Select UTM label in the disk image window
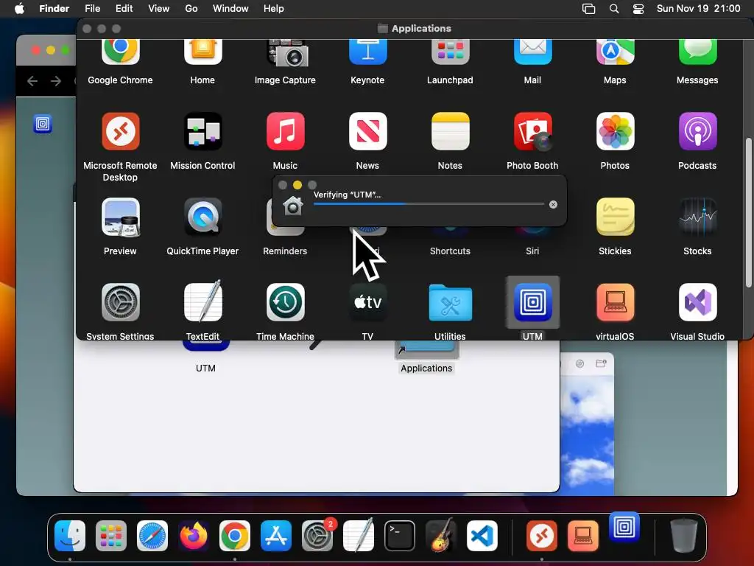 [x=205, y=368]
